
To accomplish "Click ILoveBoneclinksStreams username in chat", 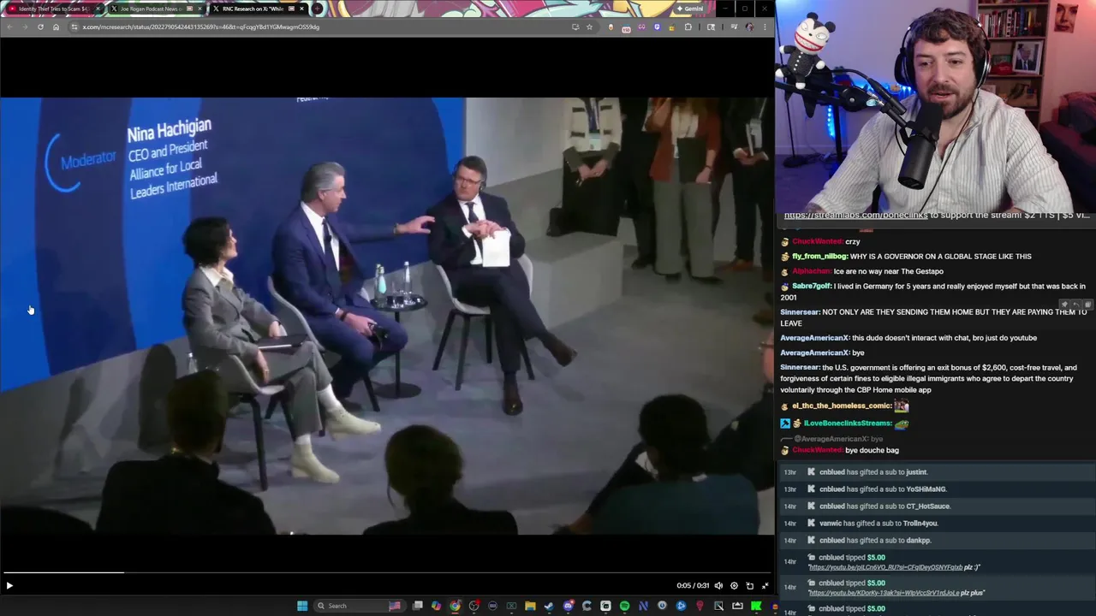I will coord(848,423).
